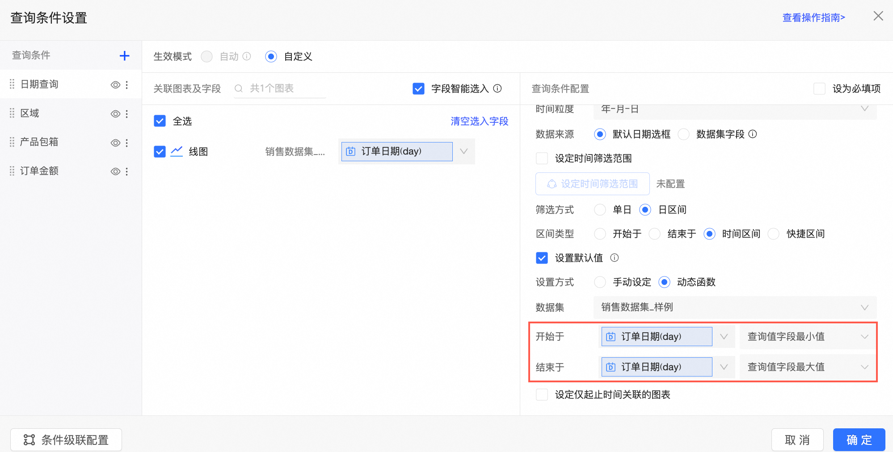Select the 单日 filter option
The image size is (893, 452).
pos(600,209)
